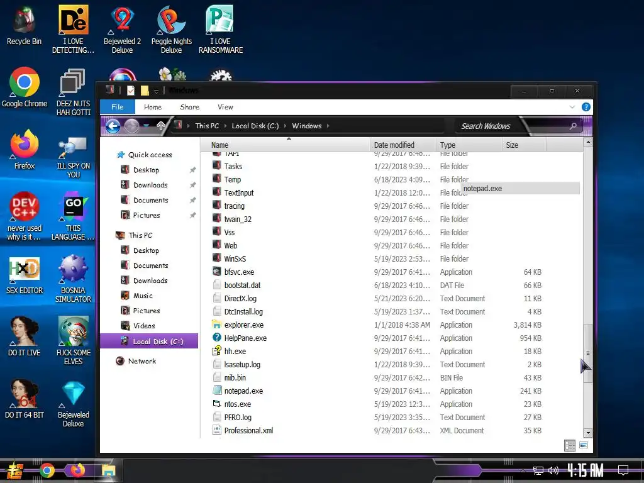
Task: Expand the This PC breadcrumb chevron
Action: click(x=226, y=126)
